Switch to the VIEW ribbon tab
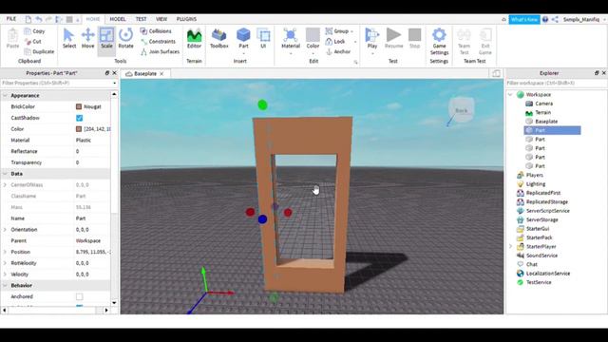The image size is (608, 342). 161,19
